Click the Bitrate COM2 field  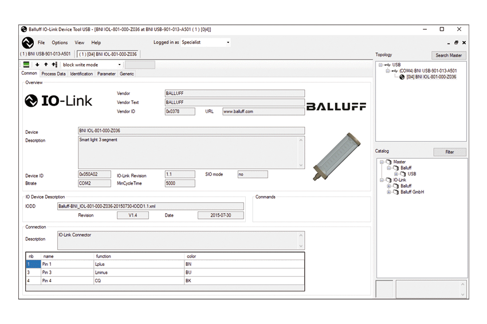(x=95, y=183)
